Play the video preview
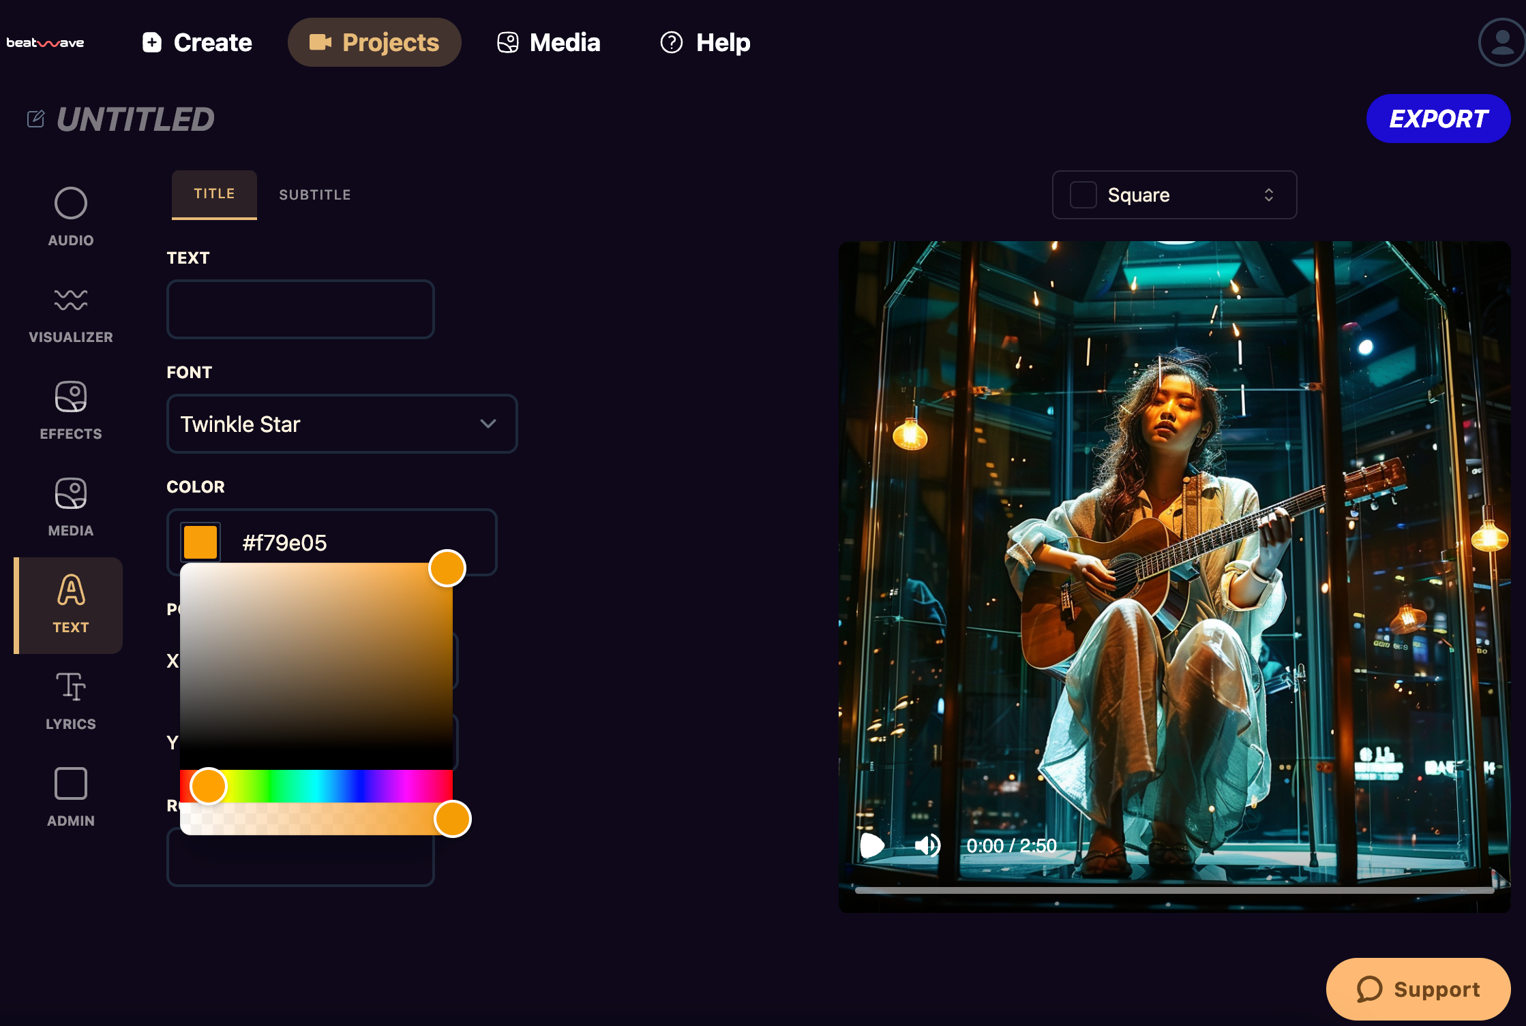This screenshot has height=1026, width=1526. pyautogui.click(x=871, y=846)
